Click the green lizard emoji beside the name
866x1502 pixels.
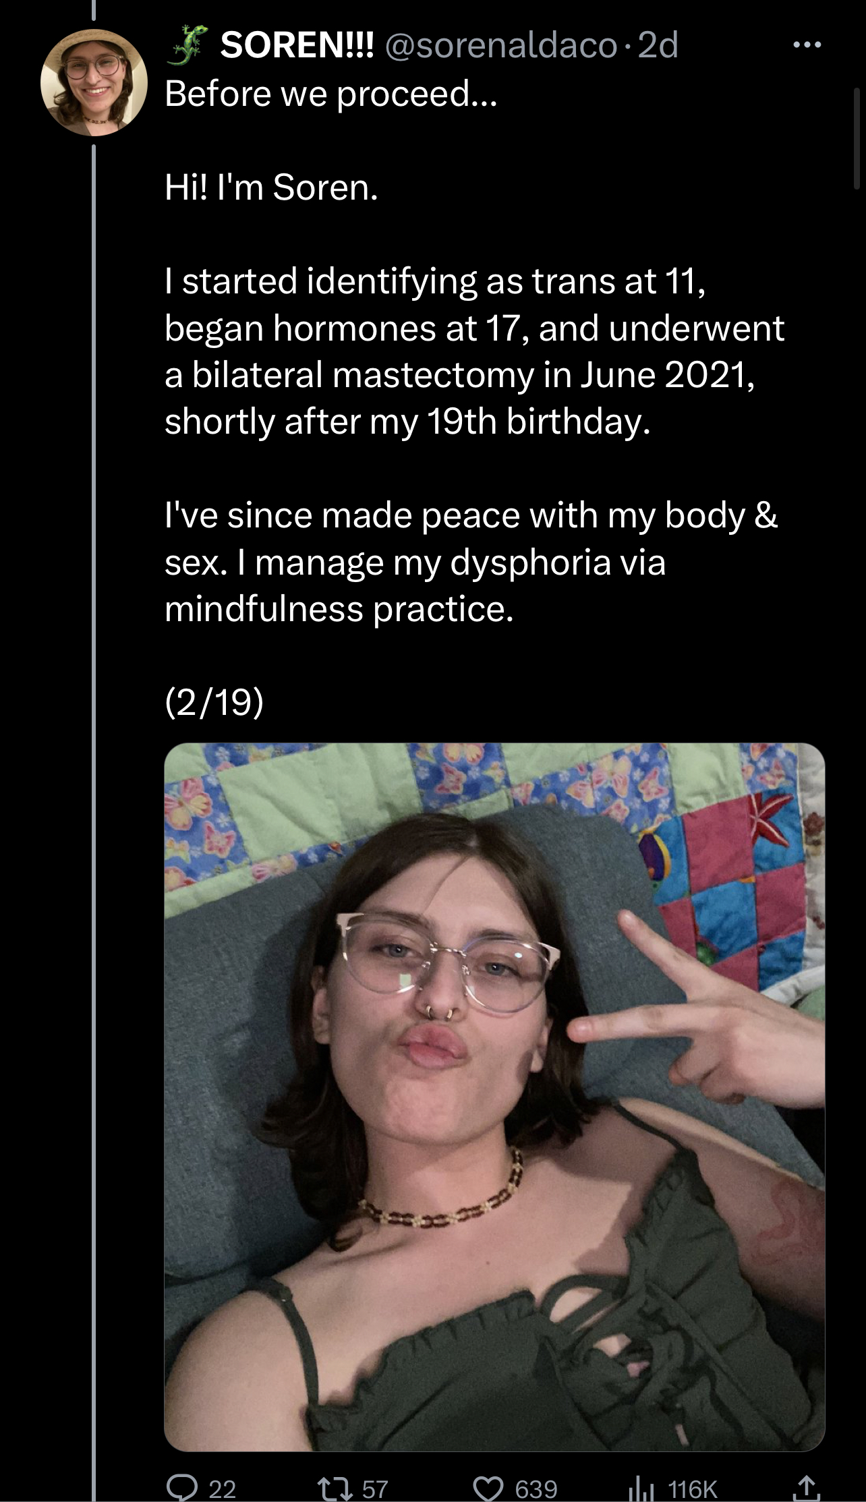point(188,47)
